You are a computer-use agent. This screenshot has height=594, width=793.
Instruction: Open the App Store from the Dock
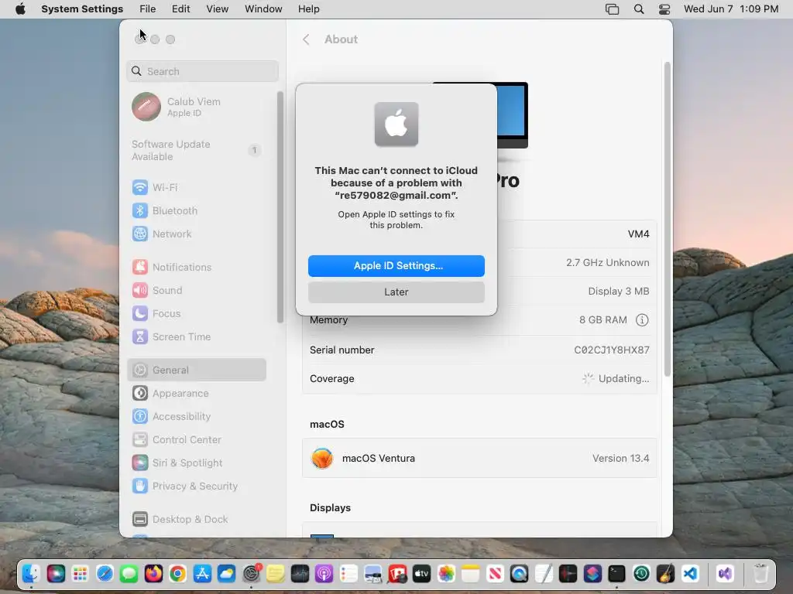(x=202, y=574)
